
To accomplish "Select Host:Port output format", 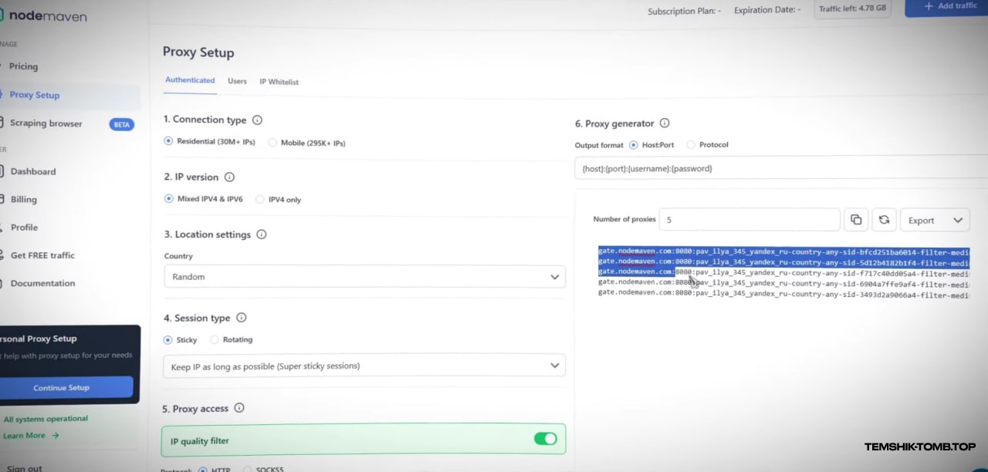I will (x=634, y=145).
